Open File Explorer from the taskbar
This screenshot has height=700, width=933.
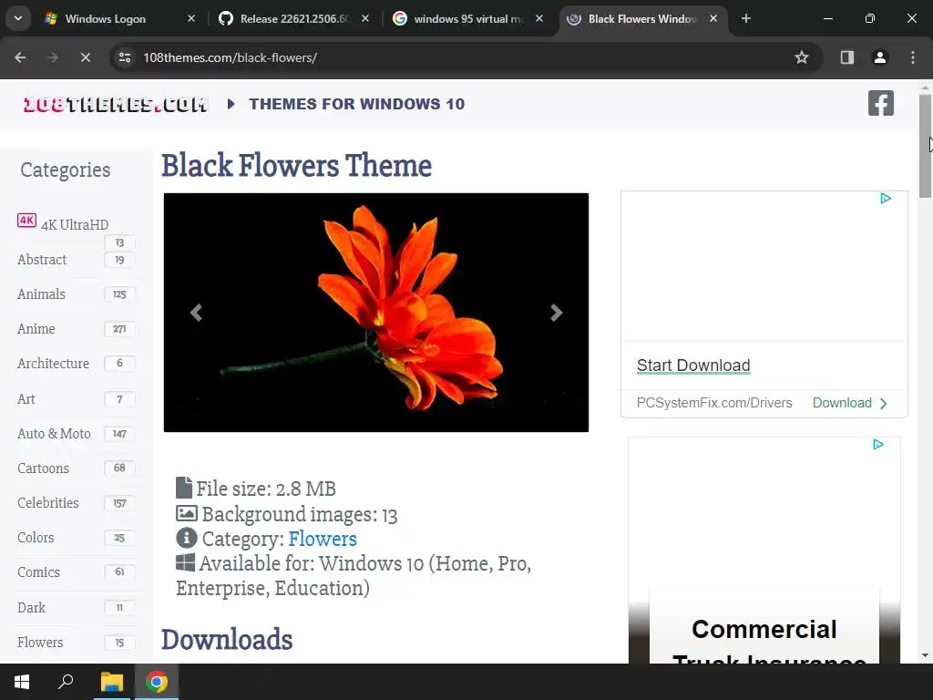click(111, 682)
